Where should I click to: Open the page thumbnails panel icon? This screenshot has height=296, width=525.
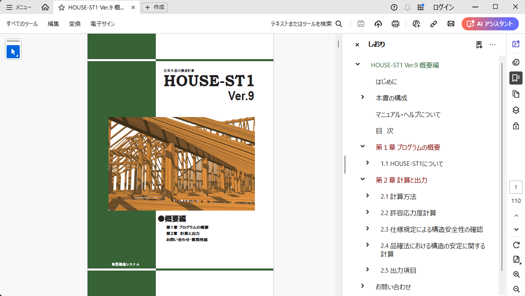[516, 94]
